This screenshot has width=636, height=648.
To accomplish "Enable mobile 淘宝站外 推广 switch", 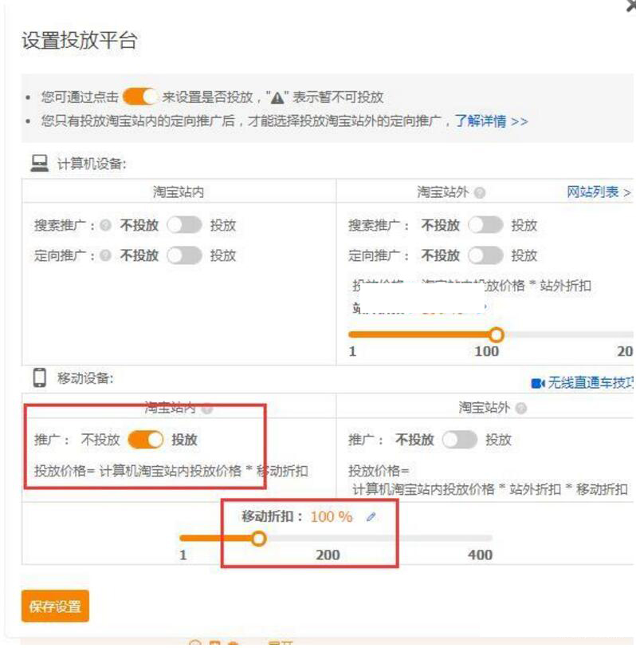I will [459, 440].
